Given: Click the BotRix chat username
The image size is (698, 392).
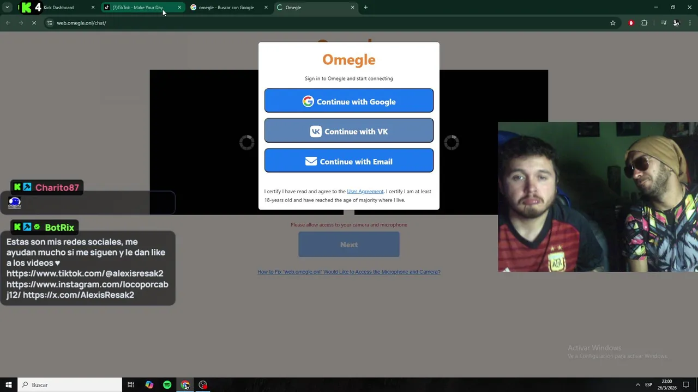Looking at the screenshot, I should pyautogui.click(x=59, y=227).
